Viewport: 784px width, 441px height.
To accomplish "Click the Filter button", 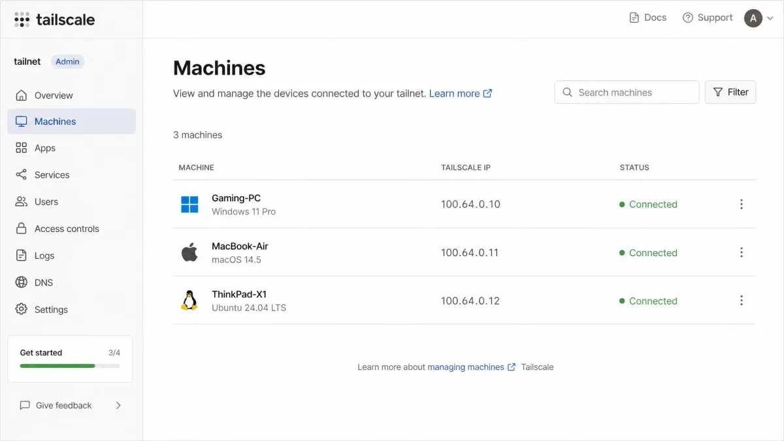I will coord(730,92).
